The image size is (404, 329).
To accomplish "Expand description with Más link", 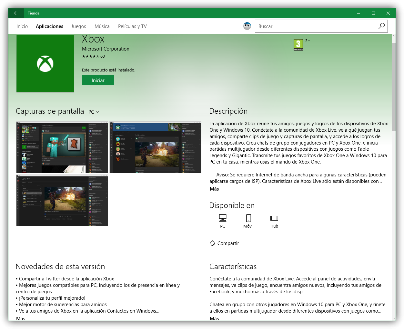I will 214,189.
